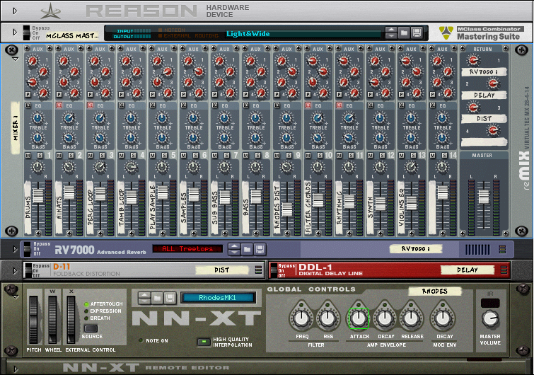Click the NN-XT Aftertouch source LED

86,304
